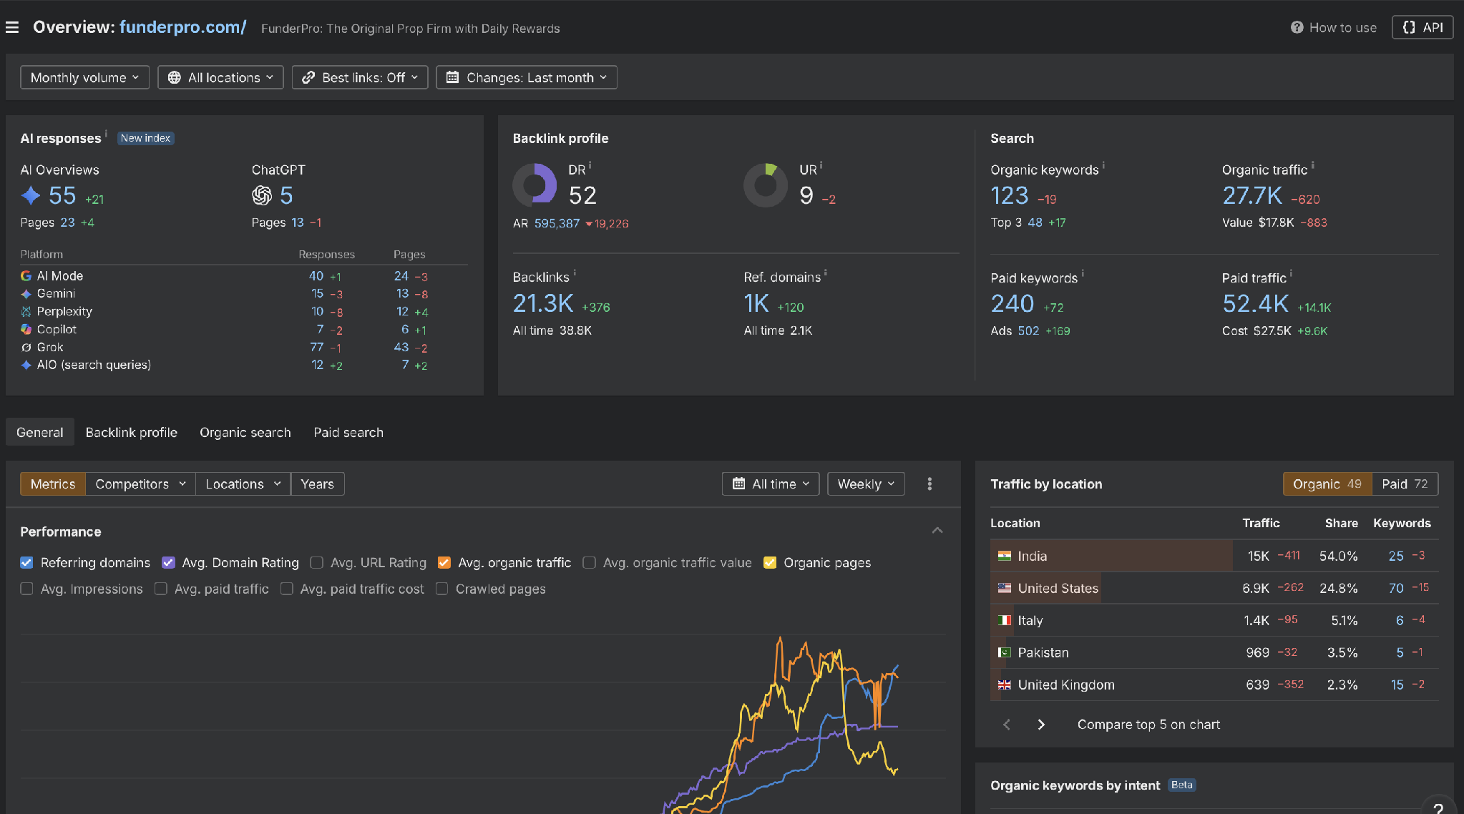The height and width of the screenshot is (814, 1464).
Task: Open the hamburger menu icon
Action: tap(12, 27)
